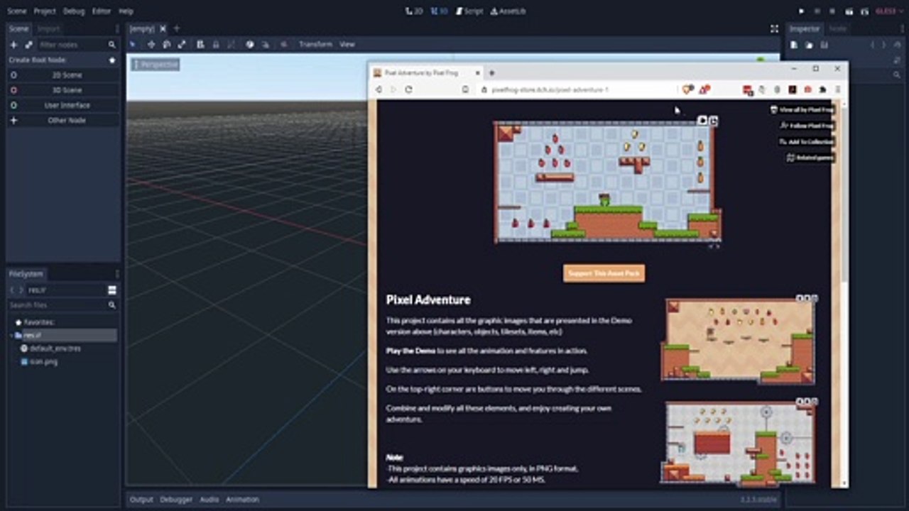Activate the Scale Mode tool
The height and width of the screenshot is (511, 909).
(x=182, y=44)
